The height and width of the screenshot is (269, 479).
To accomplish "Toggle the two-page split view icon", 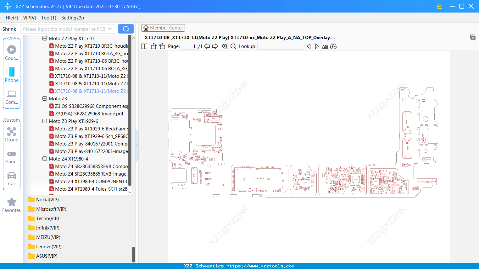I will click(144, 46).
